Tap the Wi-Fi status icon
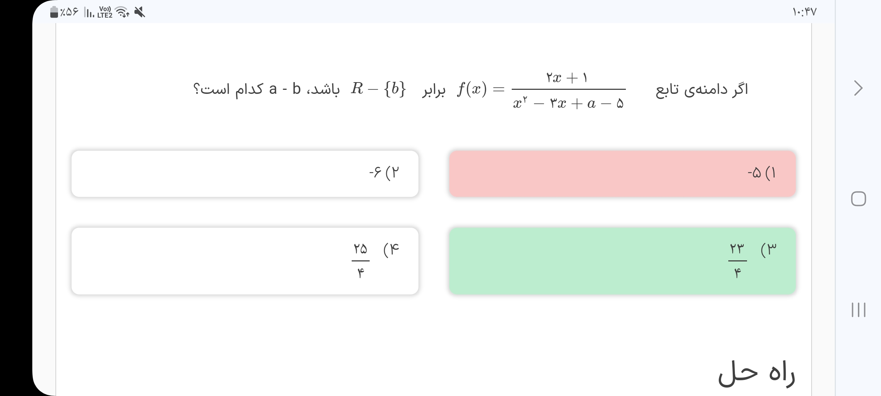The height and width of the screenshot is (396, 881). (122, 12)
